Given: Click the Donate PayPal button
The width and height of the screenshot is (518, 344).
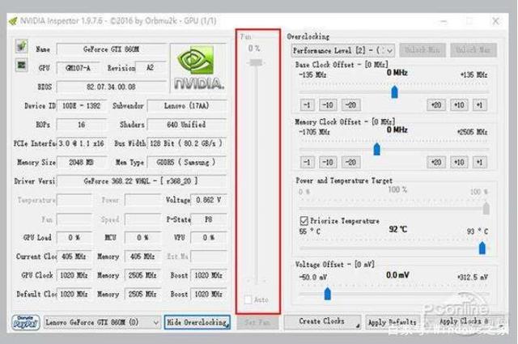Looking at the screenshot, I should pyautogui.click(x=25, y=322).
